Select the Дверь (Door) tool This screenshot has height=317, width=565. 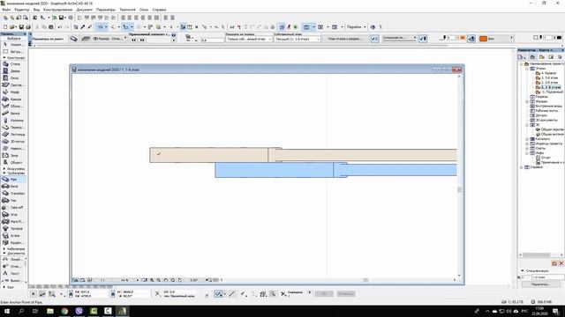point(12,71)
